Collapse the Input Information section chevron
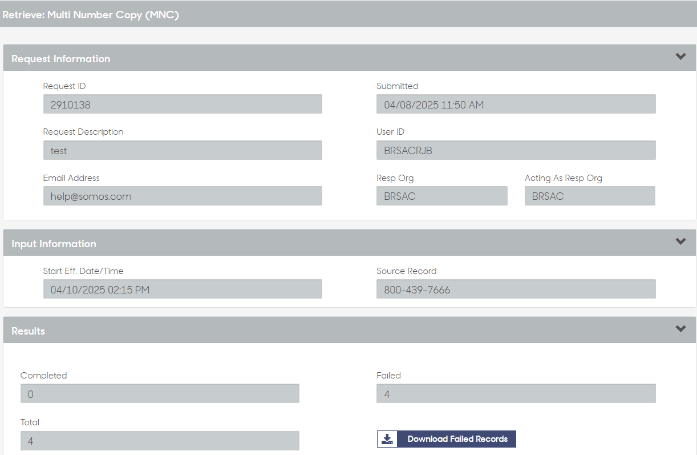The image size is (697, 455). pyautogui.click(x=680, y=241)
